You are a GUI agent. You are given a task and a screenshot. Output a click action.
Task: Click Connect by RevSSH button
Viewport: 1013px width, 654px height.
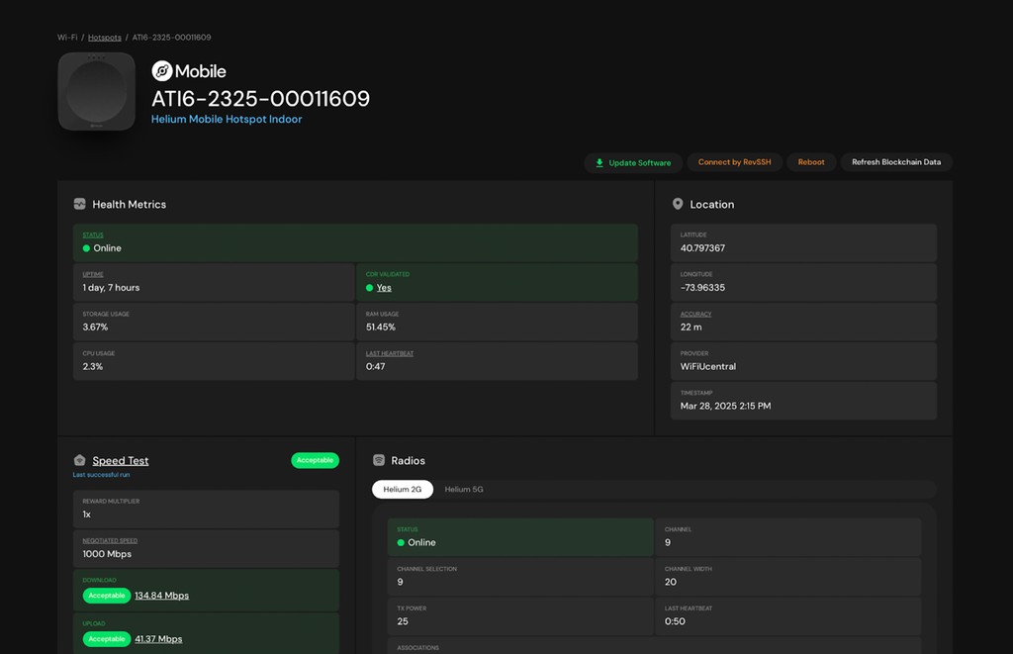pyautogui.click(x=735, y=162)
